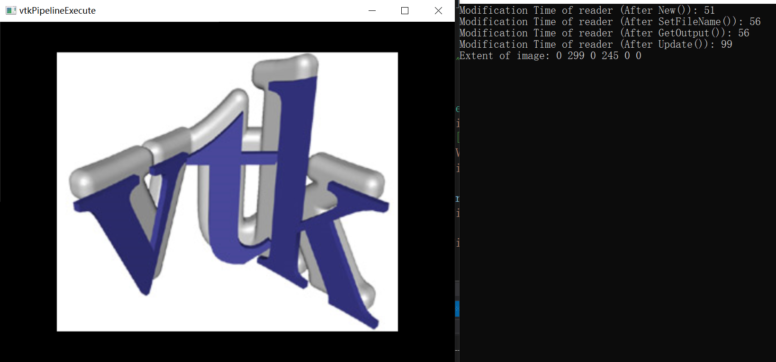
Task: Click 'Extent of image: 0 299 0 245 0 0' line
Action: tap(550, 56)
